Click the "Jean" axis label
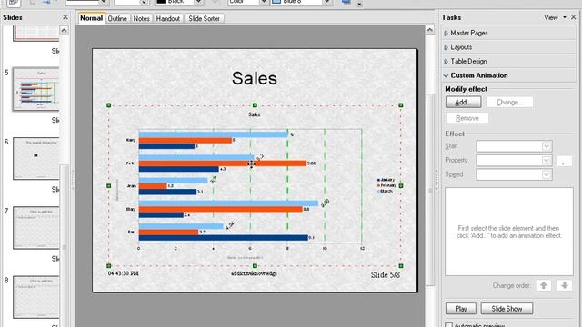The image size is (582, 327). (131, 186)
